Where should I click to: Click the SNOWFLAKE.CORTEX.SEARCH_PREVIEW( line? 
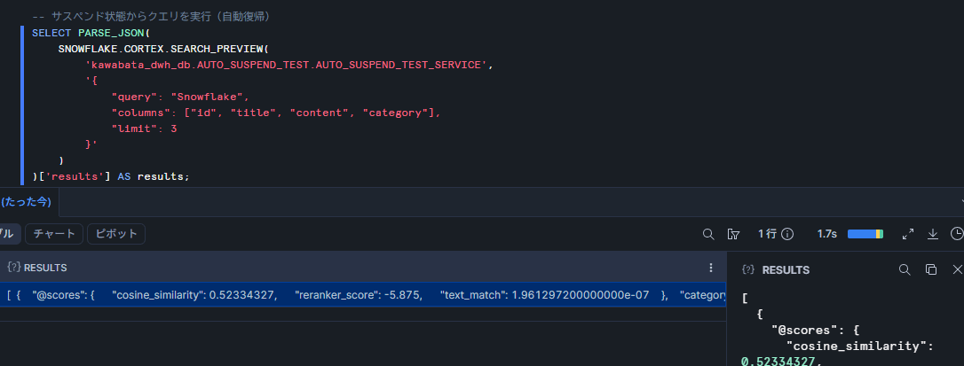[x=163, y=49]
